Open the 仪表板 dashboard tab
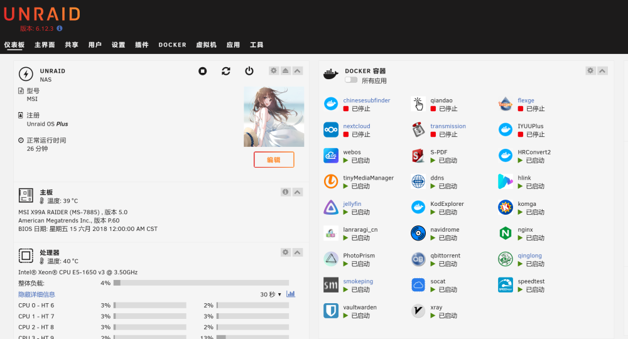 pyautogui.click(x=14, y=45)
